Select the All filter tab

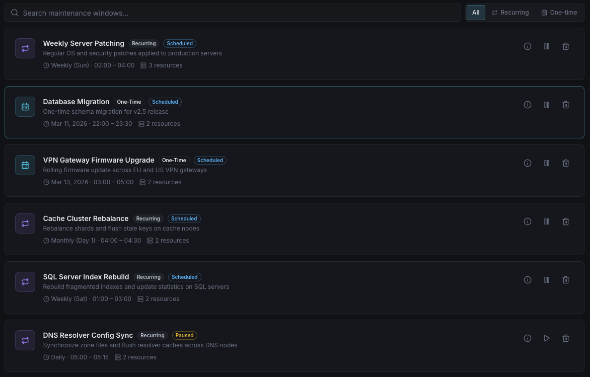(476, 13)
